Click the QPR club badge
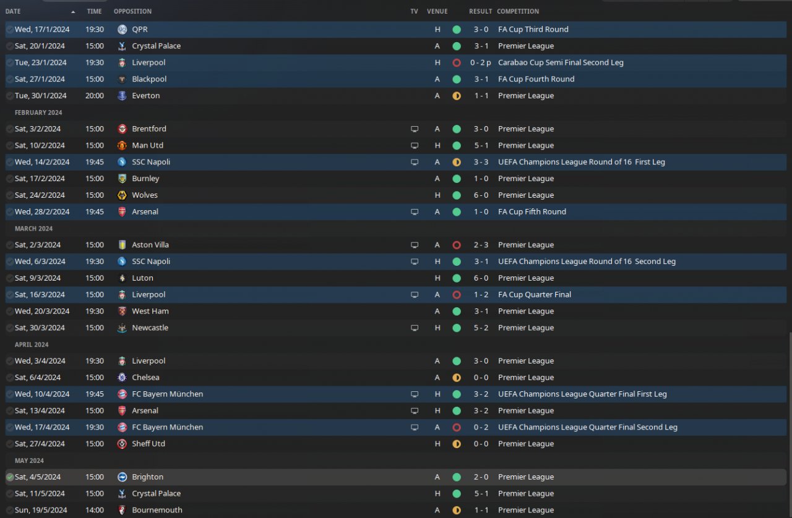Screen dimensions: 792x518 [x=122, y=29]
